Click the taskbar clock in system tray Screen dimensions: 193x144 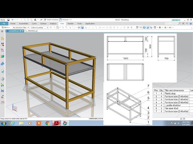pos(186,123)
